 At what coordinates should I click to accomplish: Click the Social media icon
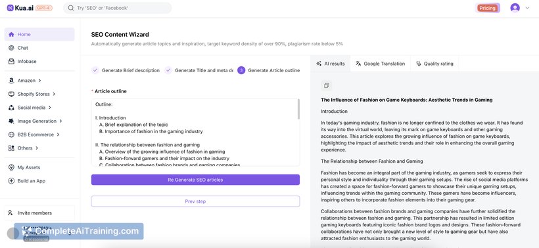tap(11, 108)
